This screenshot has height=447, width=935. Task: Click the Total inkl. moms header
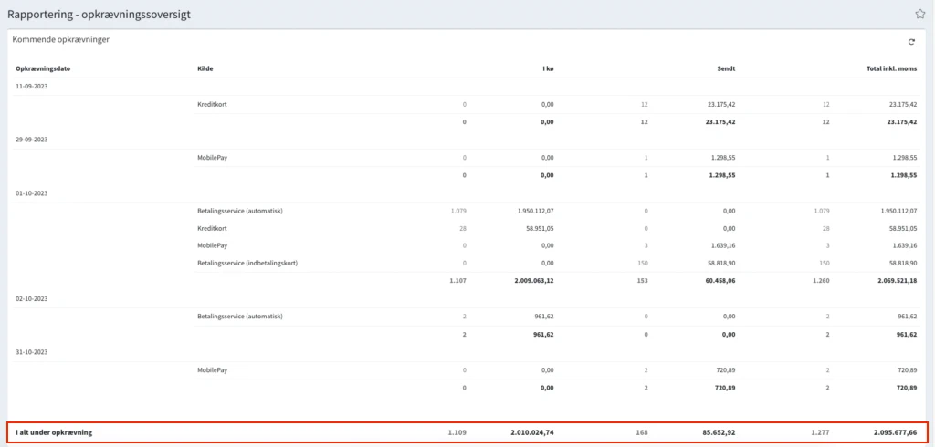point(891,68)
